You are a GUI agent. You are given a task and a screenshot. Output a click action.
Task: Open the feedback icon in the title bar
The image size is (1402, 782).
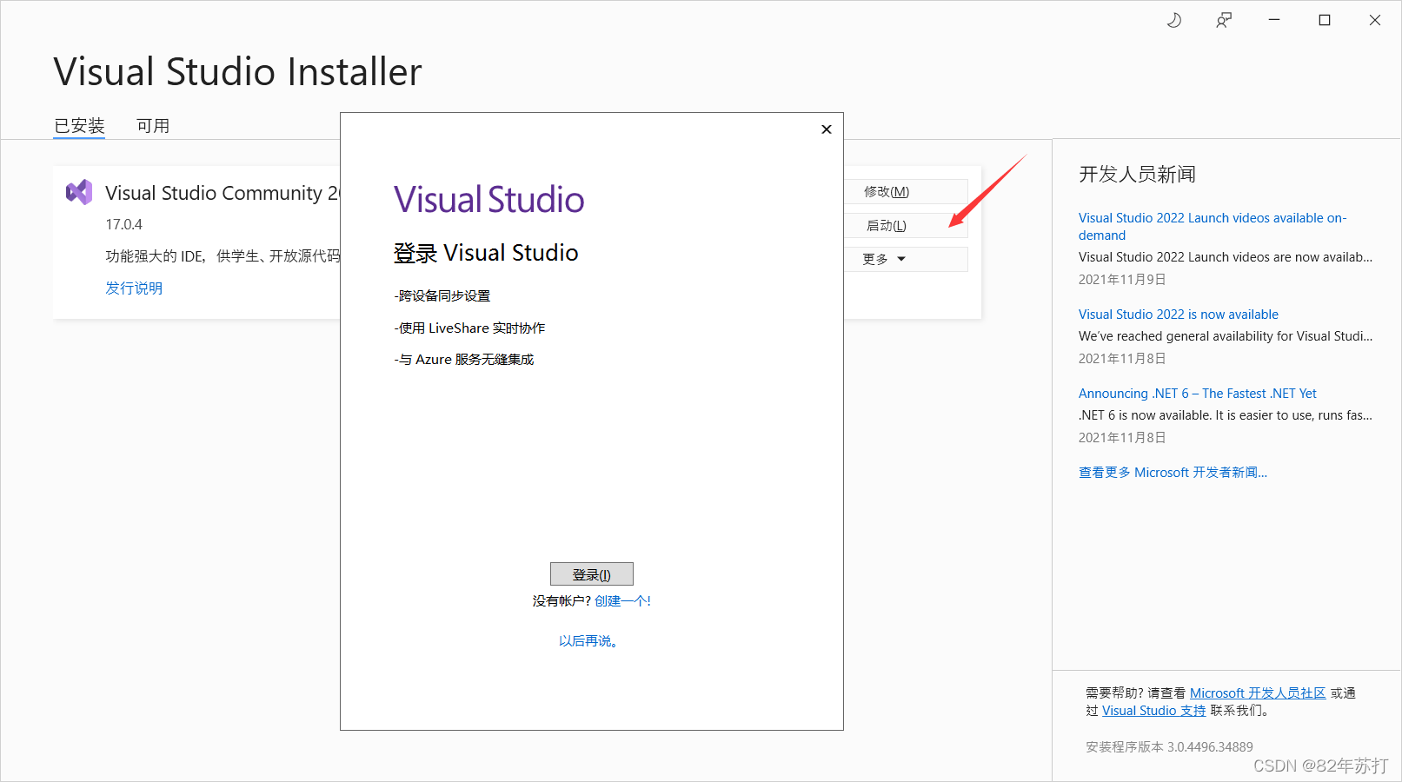[x=1223, y=19]
